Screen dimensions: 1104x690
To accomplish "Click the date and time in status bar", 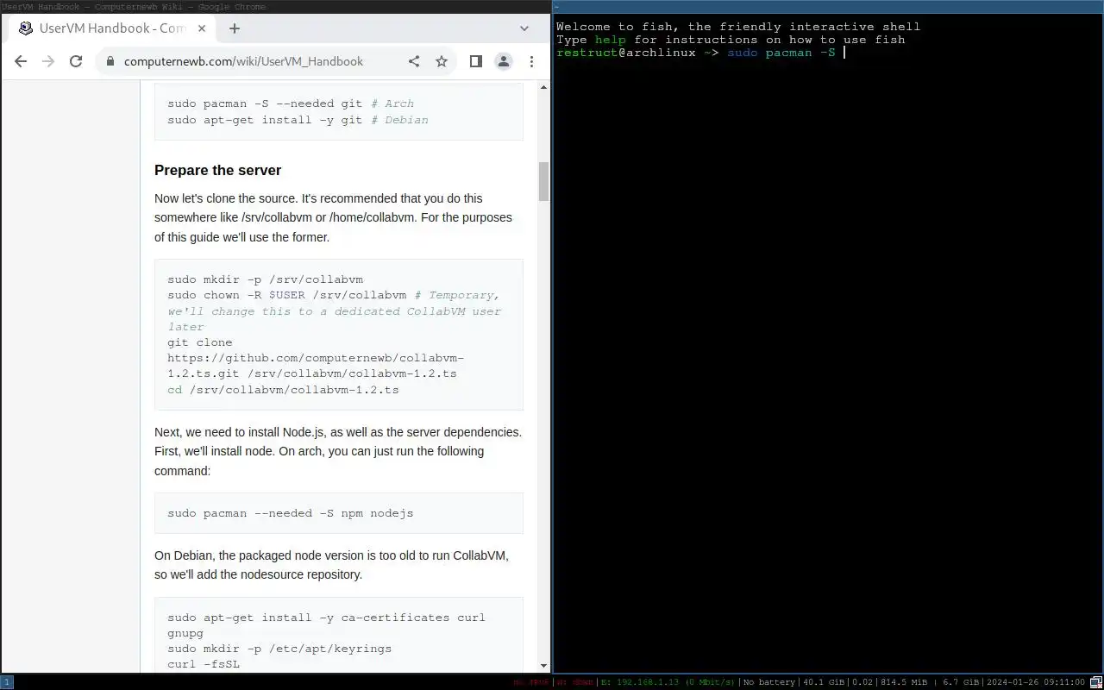I will tap(1035, 682).
